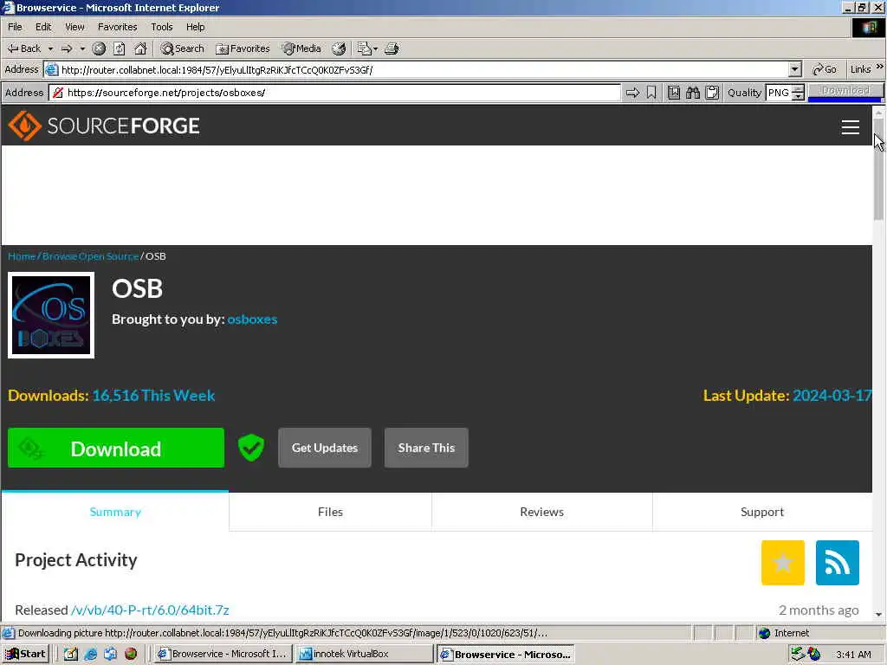Viewport: 887px width, 665px height.
Task: Click the yellow star favorite icon
Action: click(x=783, y=563)
